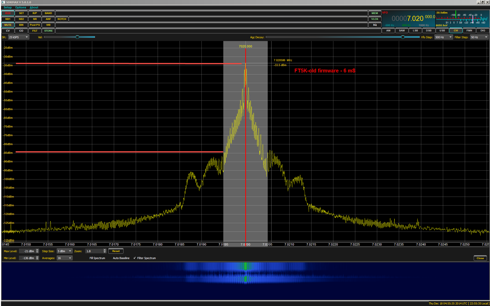490x306 pixels.
Task: Toggle the NB1 noise blanker
Action: click(8, 19)
